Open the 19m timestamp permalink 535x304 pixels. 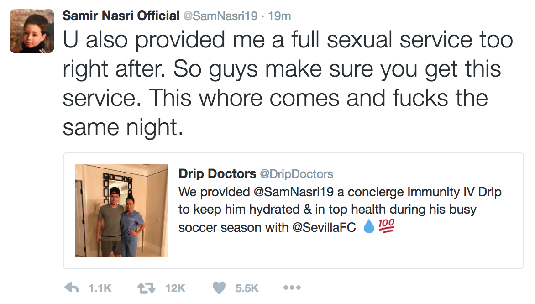pos(280,16)
